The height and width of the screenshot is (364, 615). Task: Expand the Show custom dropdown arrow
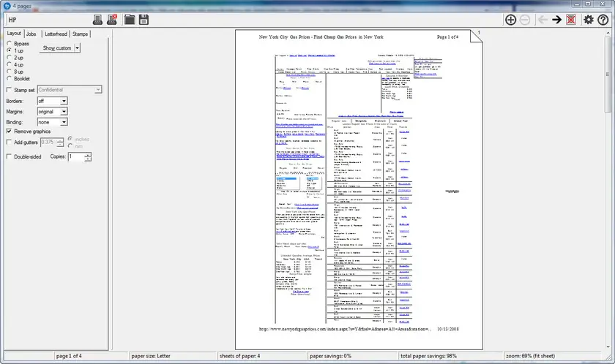click(78, 48)
